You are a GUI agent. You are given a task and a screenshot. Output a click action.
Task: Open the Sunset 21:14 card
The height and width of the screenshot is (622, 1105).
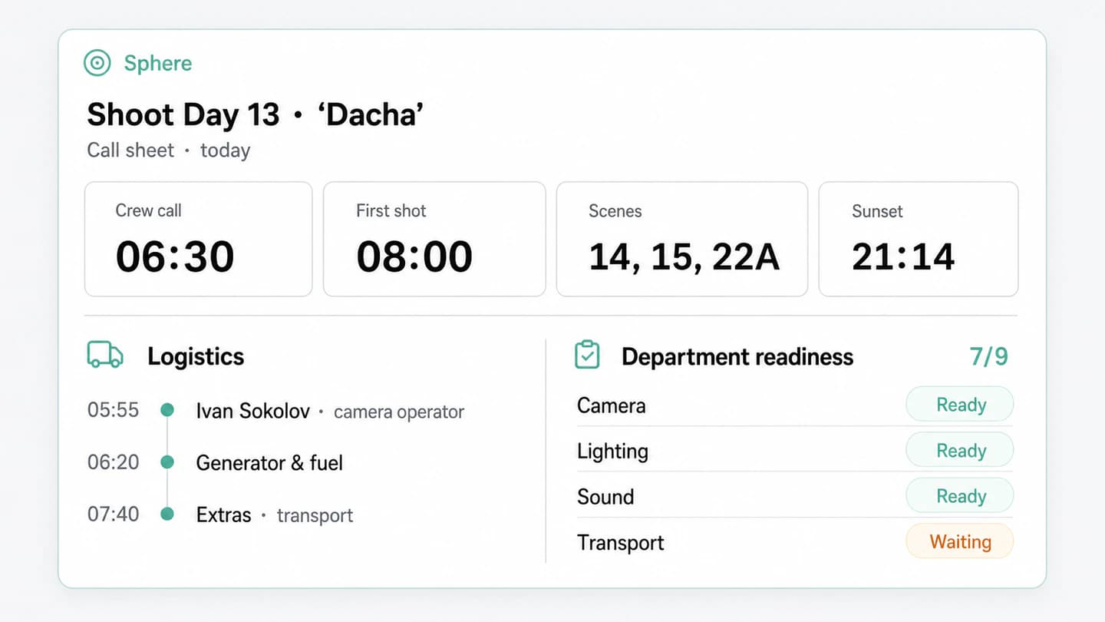(919, 239)
